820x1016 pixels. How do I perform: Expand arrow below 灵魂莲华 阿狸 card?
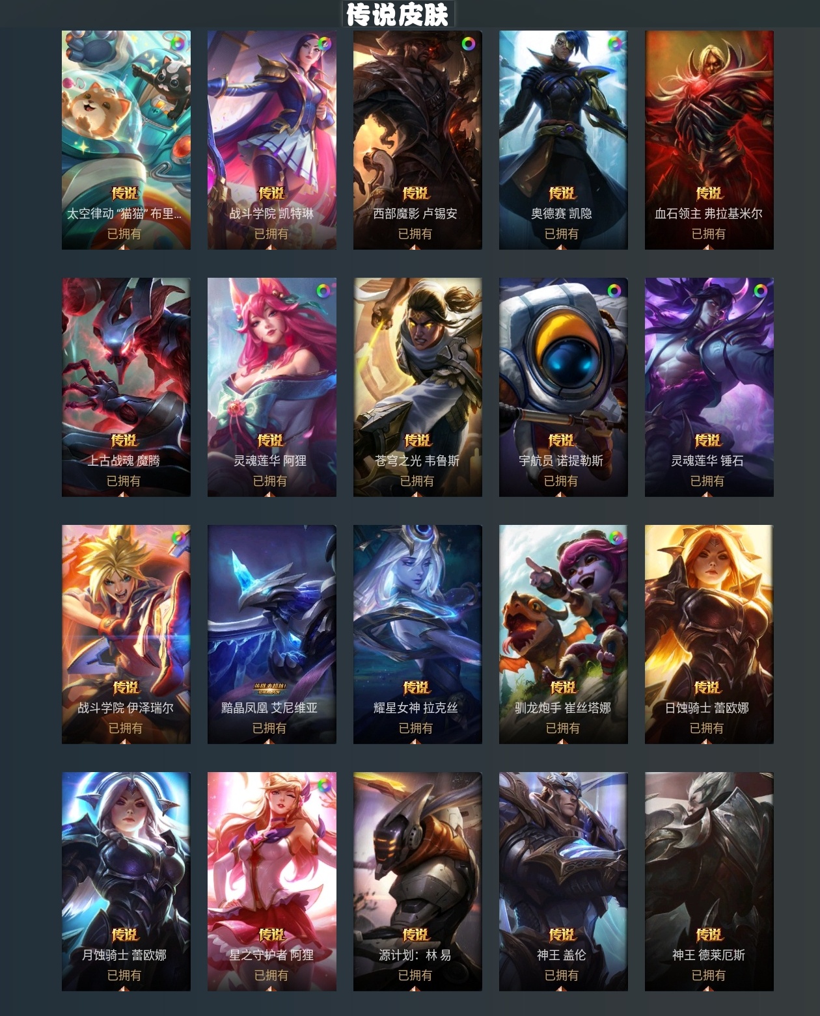coord(270,494)
